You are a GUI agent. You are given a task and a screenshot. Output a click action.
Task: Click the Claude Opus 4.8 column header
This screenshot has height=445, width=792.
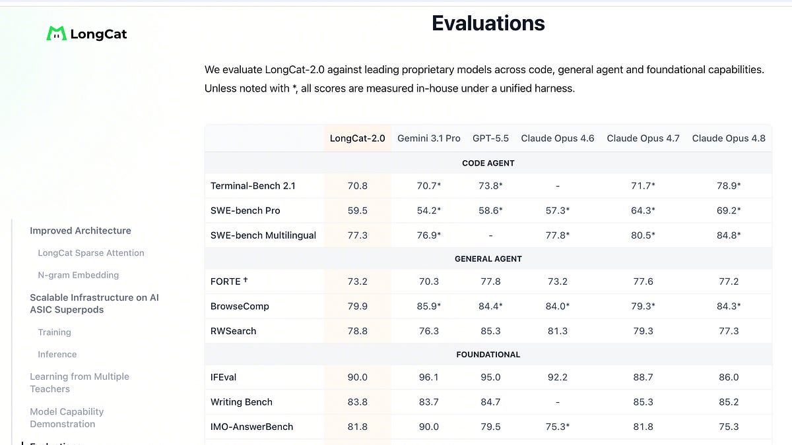coord(729,138)
